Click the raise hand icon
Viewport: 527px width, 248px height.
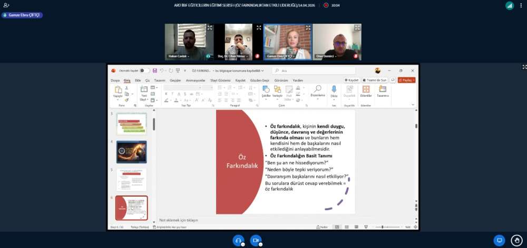coord(516,240)
